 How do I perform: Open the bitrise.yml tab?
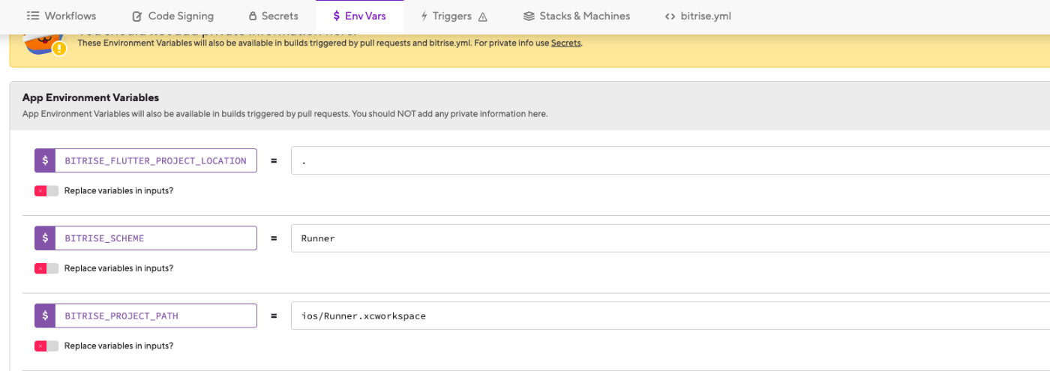[697, 16]
